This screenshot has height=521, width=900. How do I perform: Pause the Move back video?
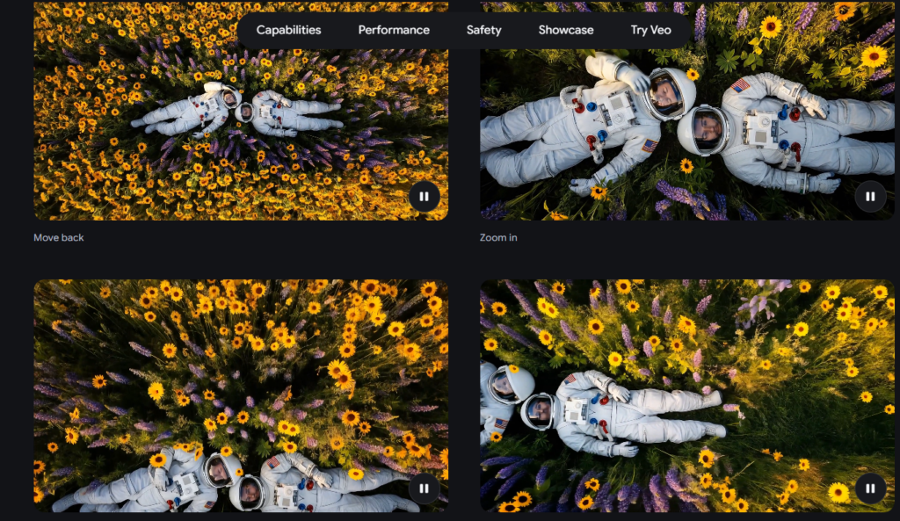[424, 196]
